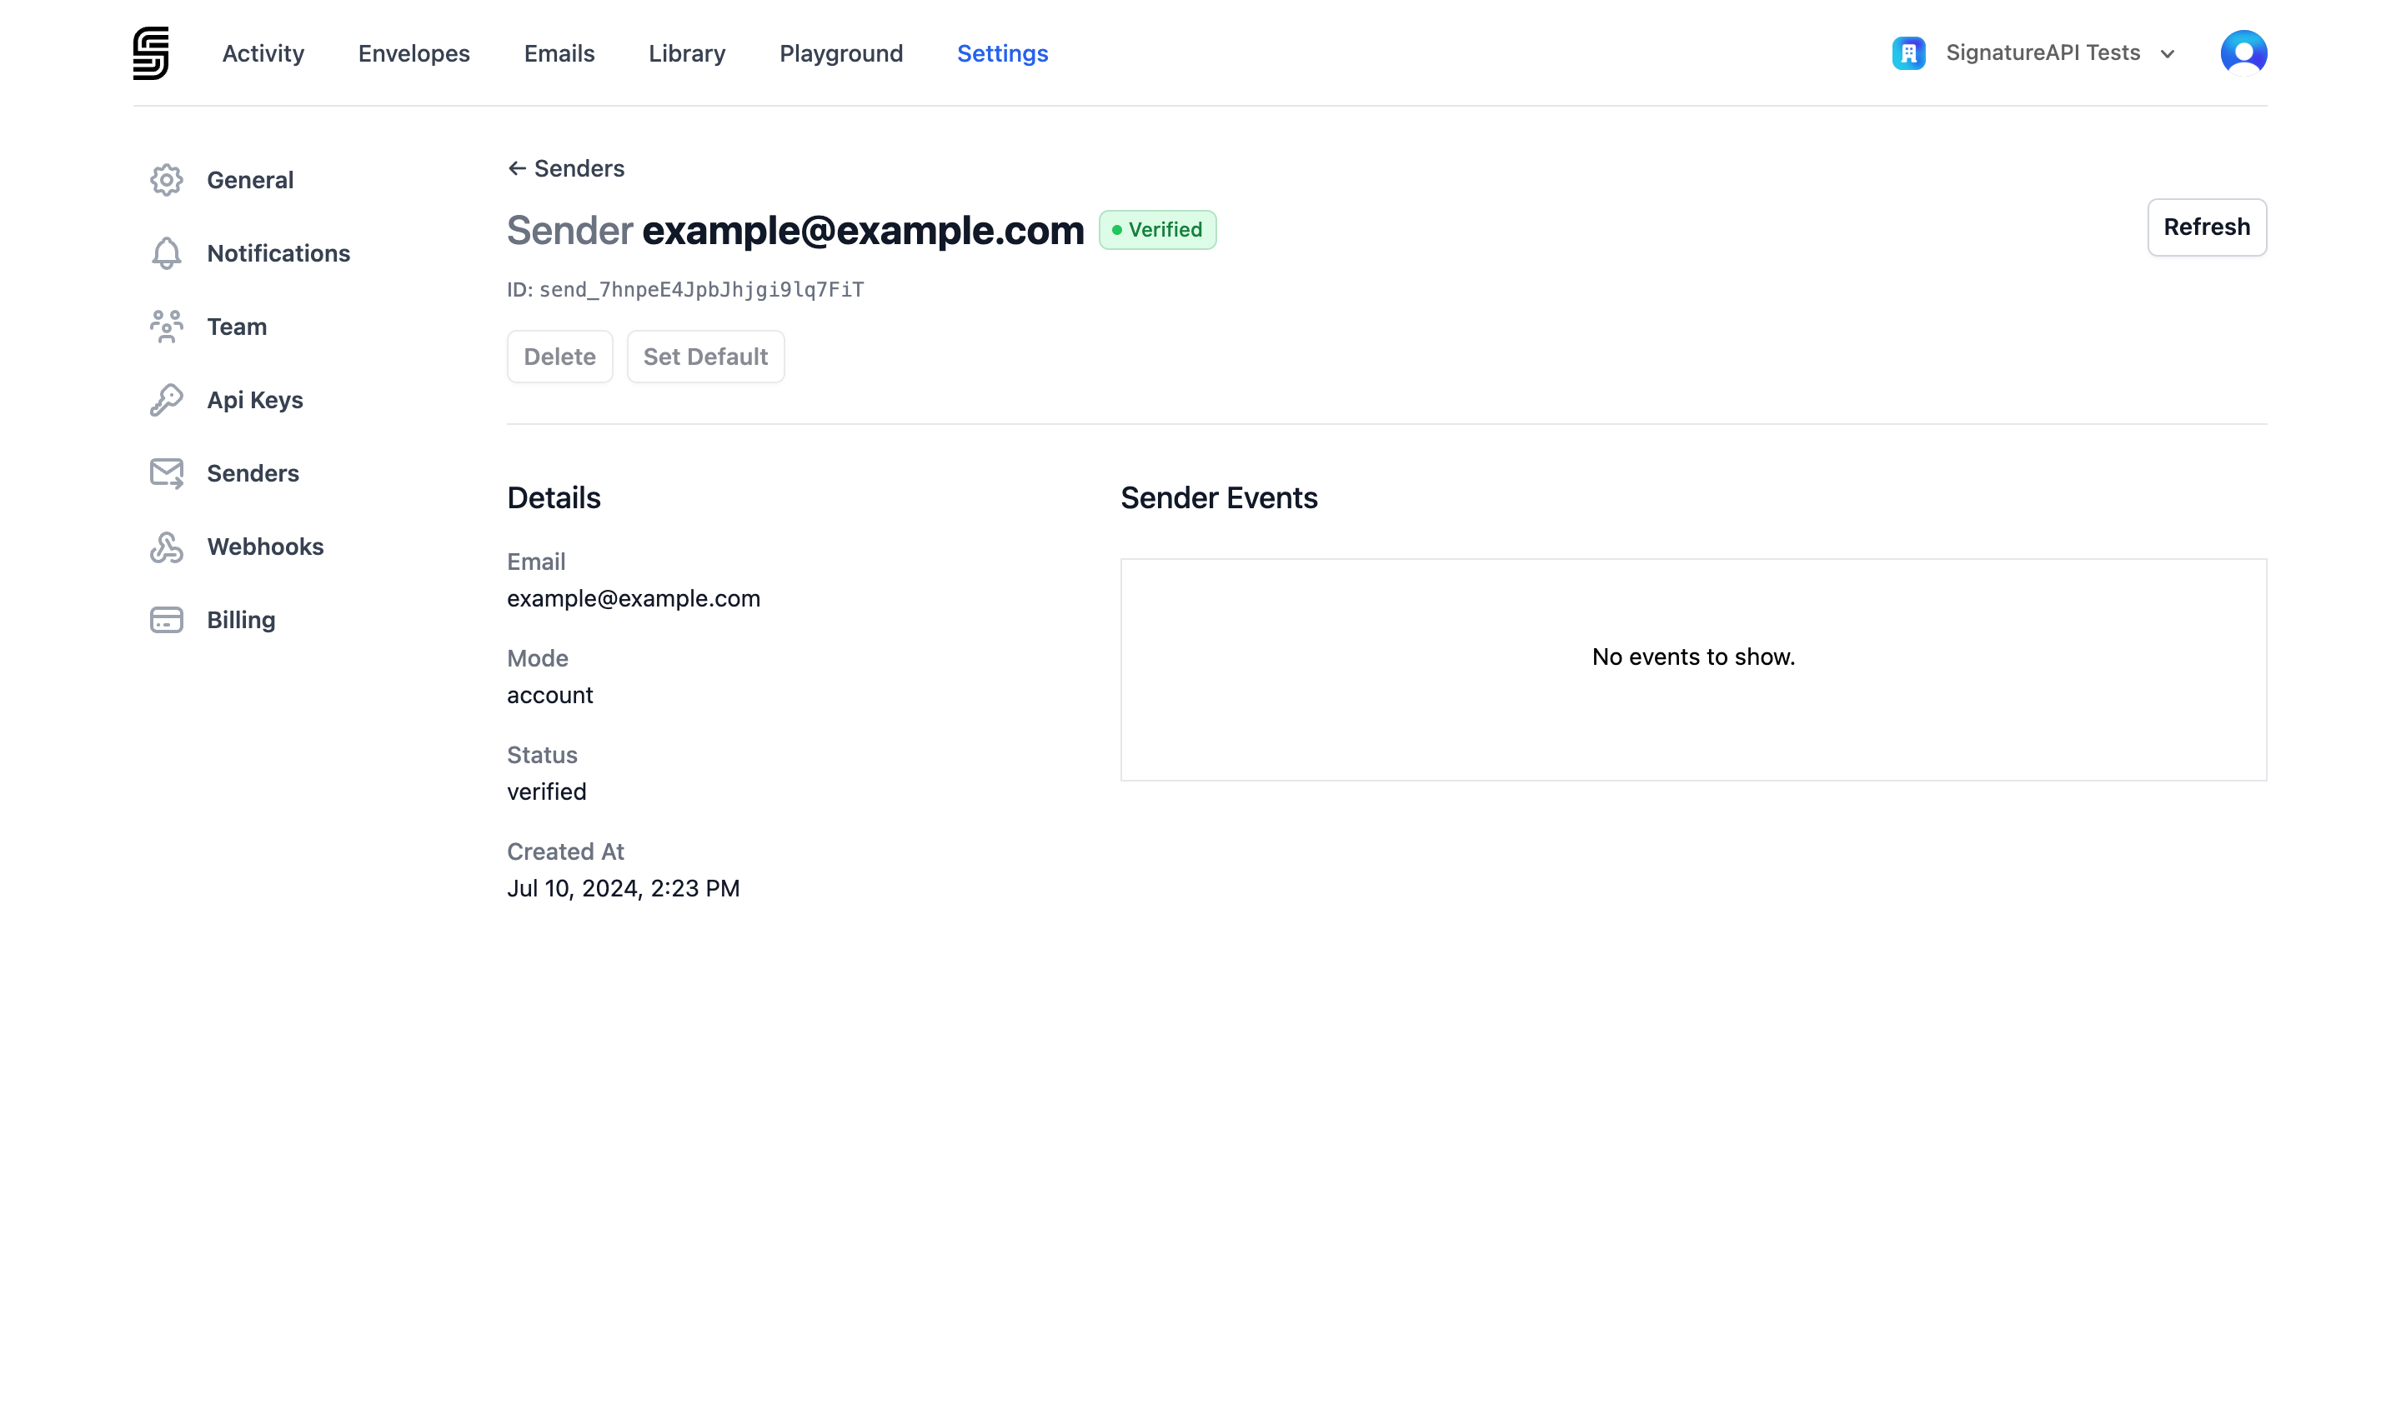Navigate to the Envelopes tab
This screenshot has height=1418, width=2401.
click(413, 53)
